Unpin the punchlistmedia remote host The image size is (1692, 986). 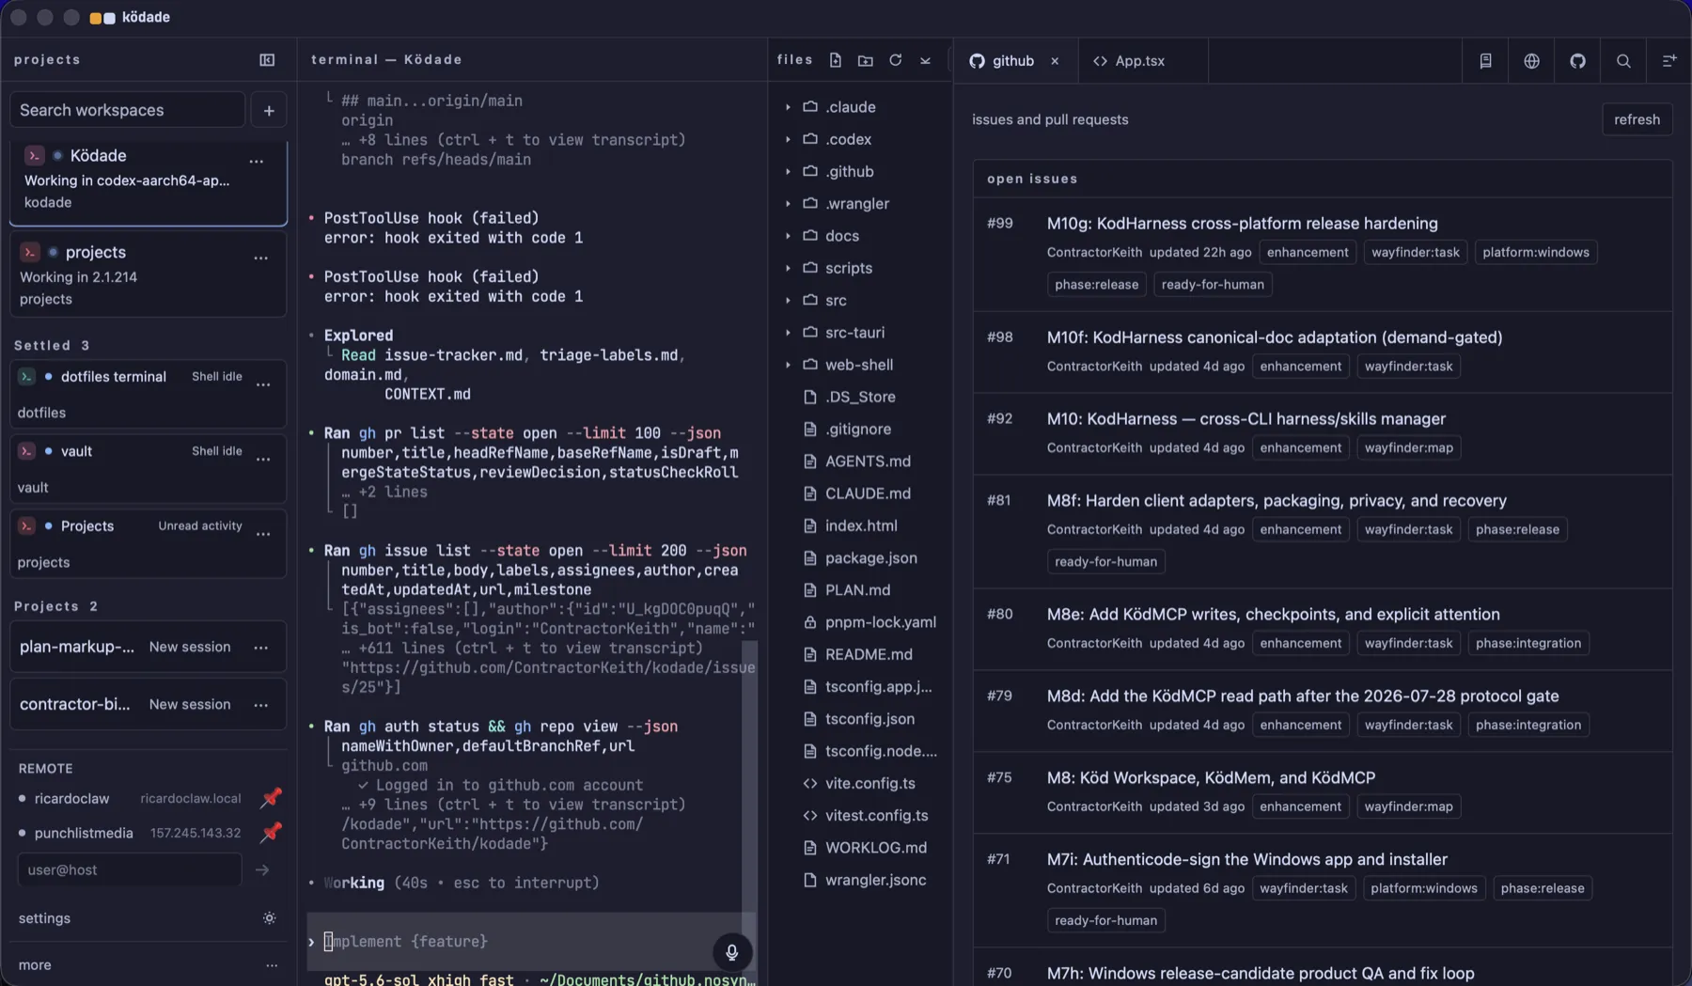[271, 833]
